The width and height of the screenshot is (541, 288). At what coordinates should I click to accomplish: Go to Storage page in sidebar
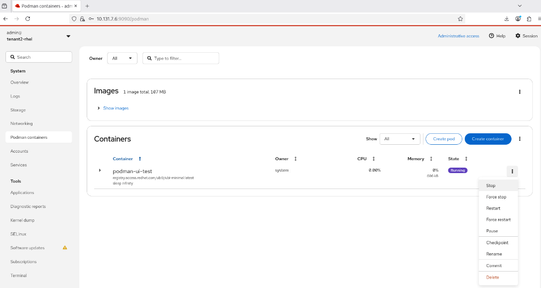(39, 110)
